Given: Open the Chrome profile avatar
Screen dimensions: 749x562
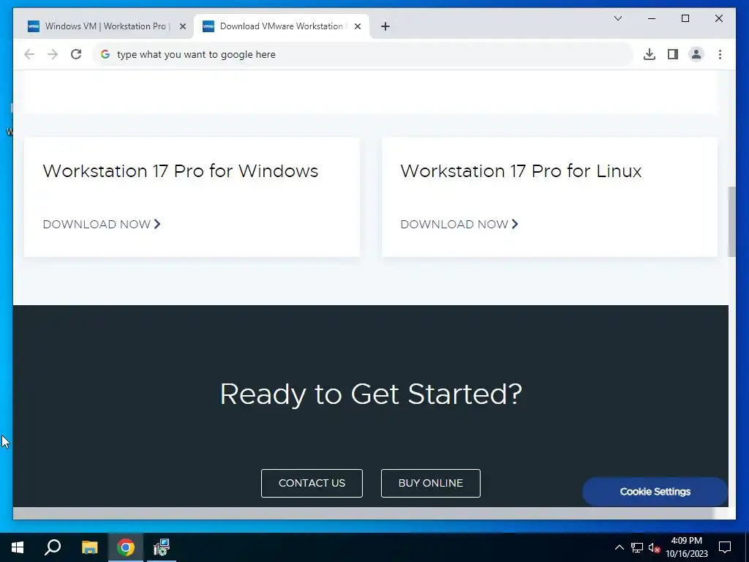Looking at the screenshot, I should coord(696,54).
